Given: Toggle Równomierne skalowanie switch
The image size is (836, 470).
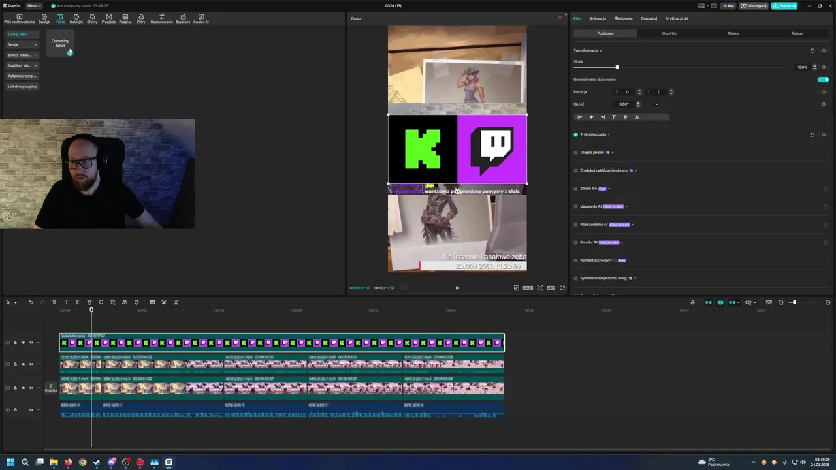Looking at the screenshot, I should [823, 80].
